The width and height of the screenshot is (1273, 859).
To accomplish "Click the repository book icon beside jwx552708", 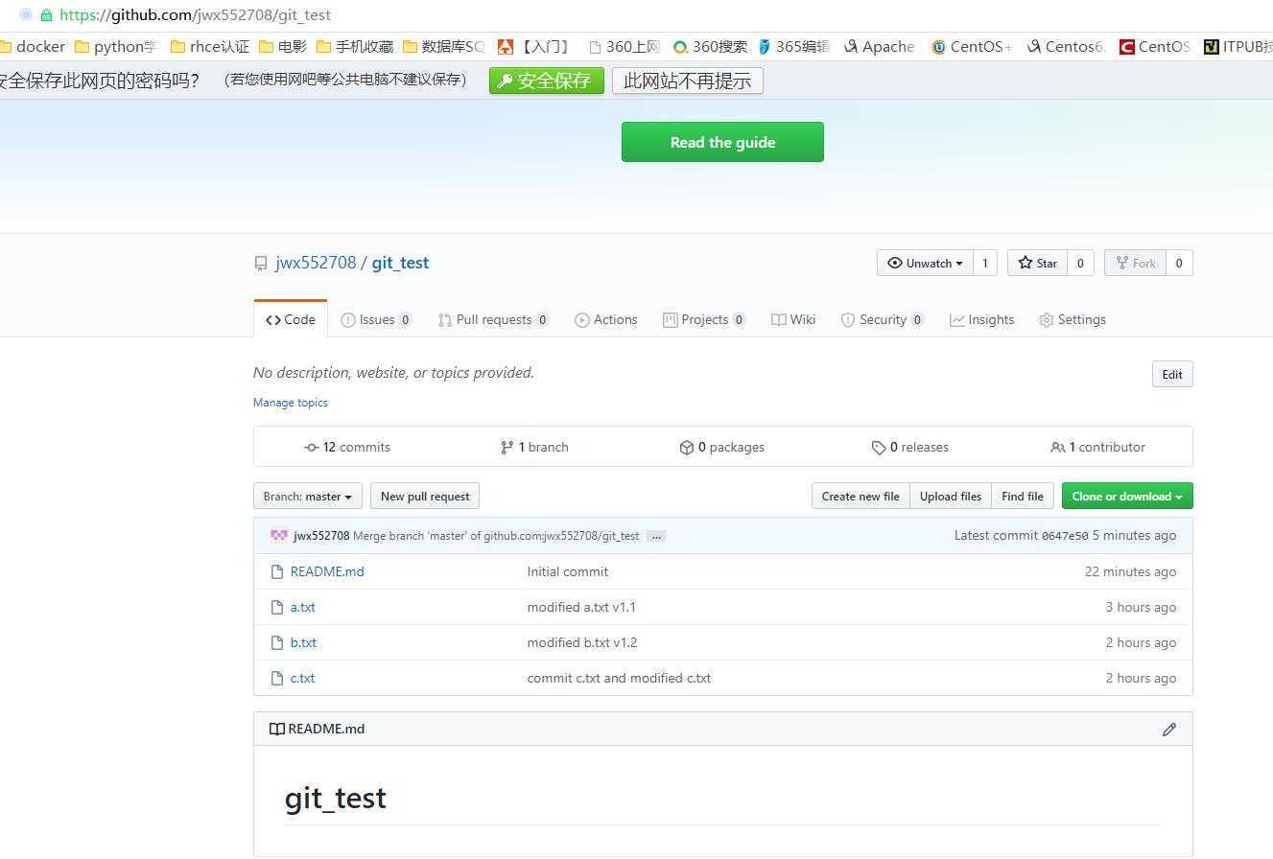I will (261, 264).
